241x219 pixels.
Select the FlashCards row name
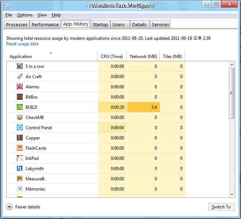[36, 148]
